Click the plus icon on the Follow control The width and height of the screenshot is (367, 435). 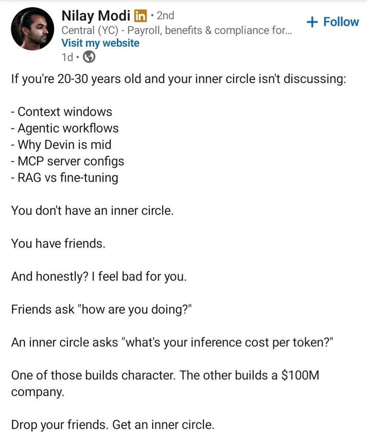coord(312,22)
